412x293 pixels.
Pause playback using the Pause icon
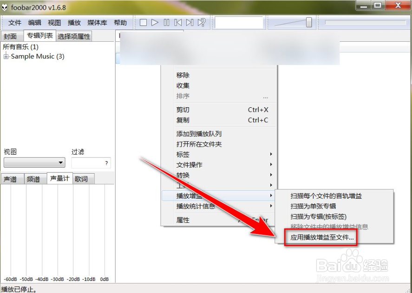pos(166,23)
